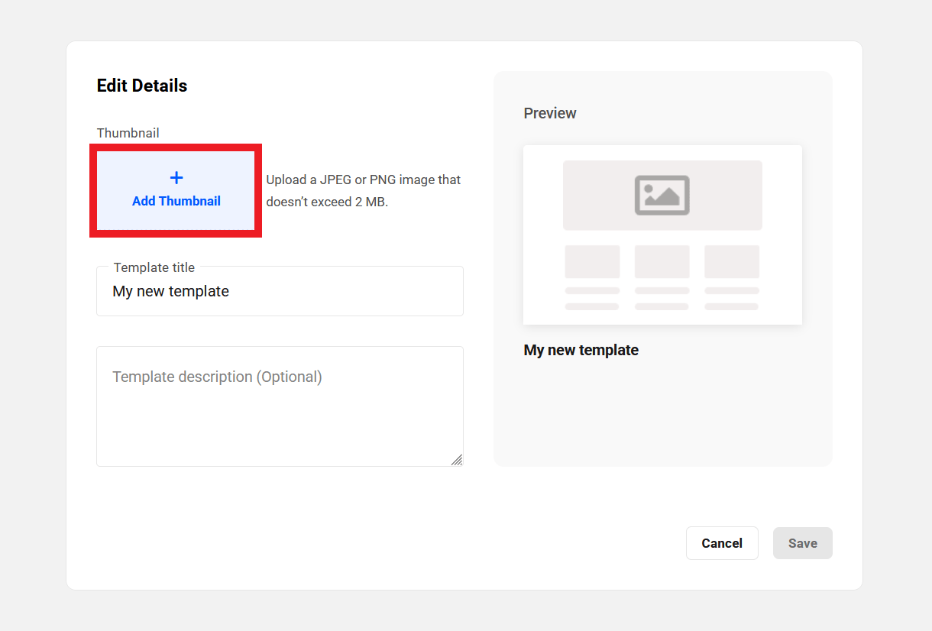Click the image placeholder icon in preview
Screen dimensions: 932x631
coord(662,195)
